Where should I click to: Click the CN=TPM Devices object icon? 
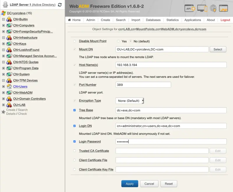(9, 80)
